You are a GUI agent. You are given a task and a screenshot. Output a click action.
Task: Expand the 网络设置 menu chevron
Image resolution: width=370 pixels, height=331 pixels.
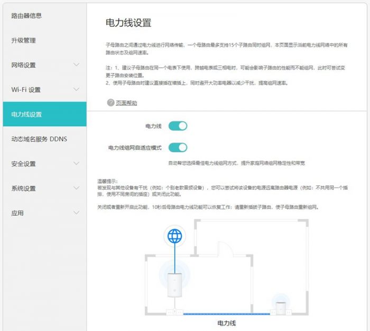click(x=76, y=65)
